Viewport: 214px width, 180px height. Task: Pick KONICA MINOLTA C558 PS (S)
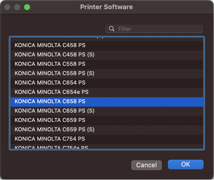click(x=107, y=74)
